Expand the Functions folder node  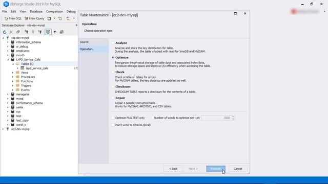pos(13,81)
